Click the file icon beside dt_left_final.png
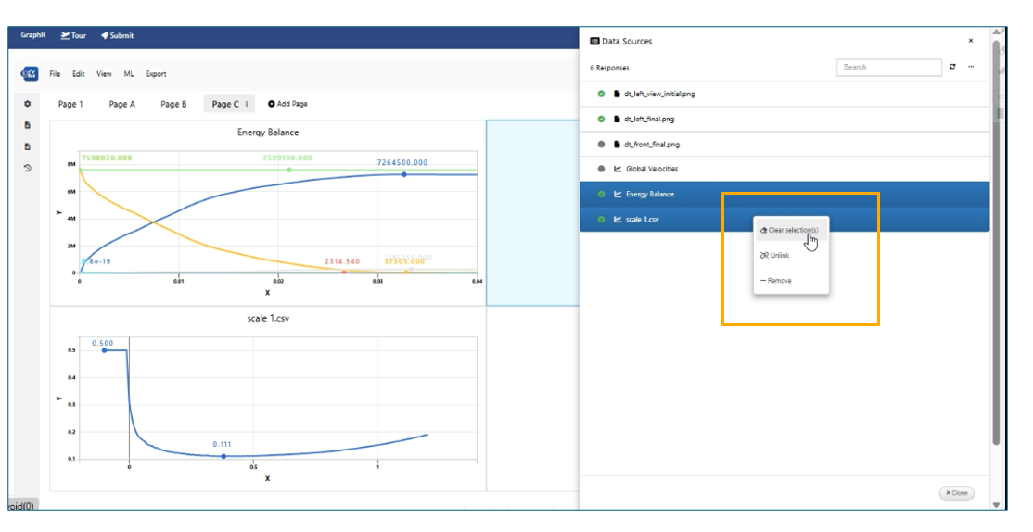The height and width of the screenshot is (532, 1033). coord(616,119)
